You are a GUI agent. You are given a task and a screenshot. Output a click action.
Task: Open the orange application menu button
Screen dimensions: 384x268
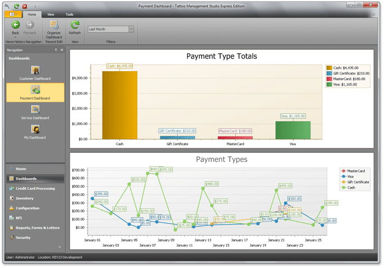14,14
